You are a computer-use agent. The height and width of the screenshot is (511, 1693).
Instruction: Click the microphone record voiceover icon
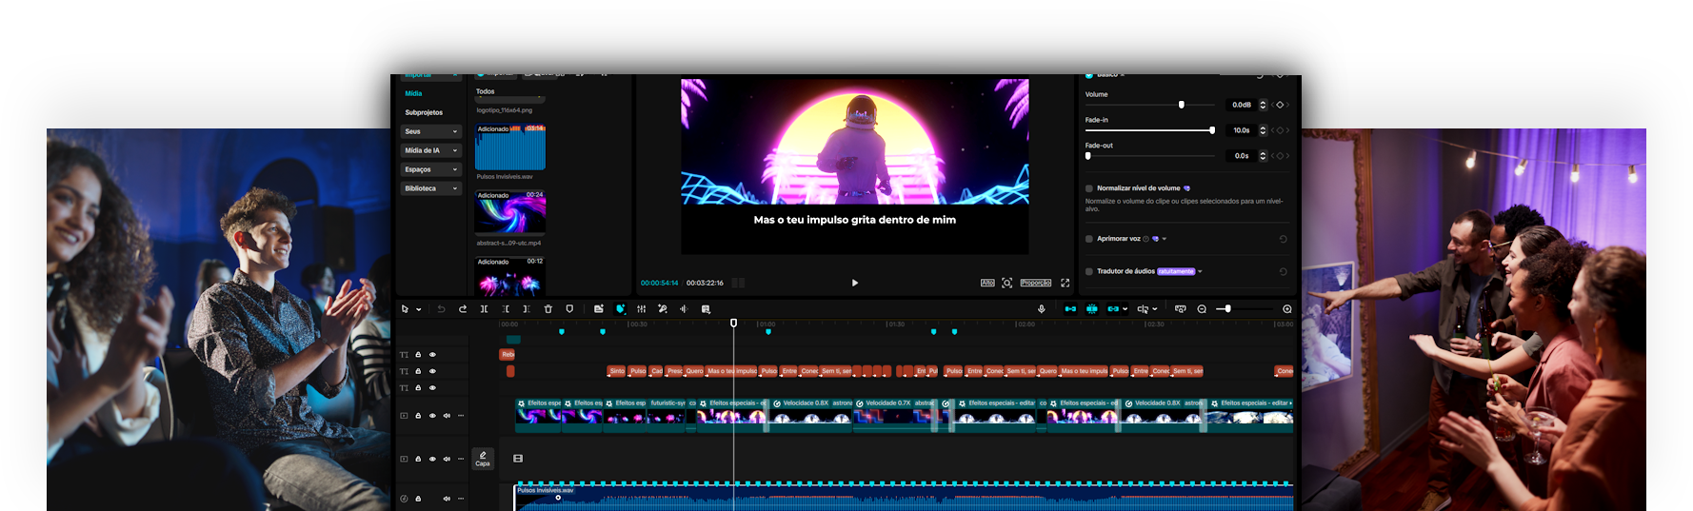tap(1041, 309)
